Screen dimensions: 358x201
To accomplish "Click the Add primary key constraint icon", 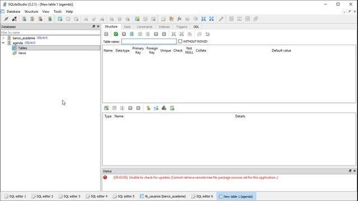I will [x=148, y=108].
